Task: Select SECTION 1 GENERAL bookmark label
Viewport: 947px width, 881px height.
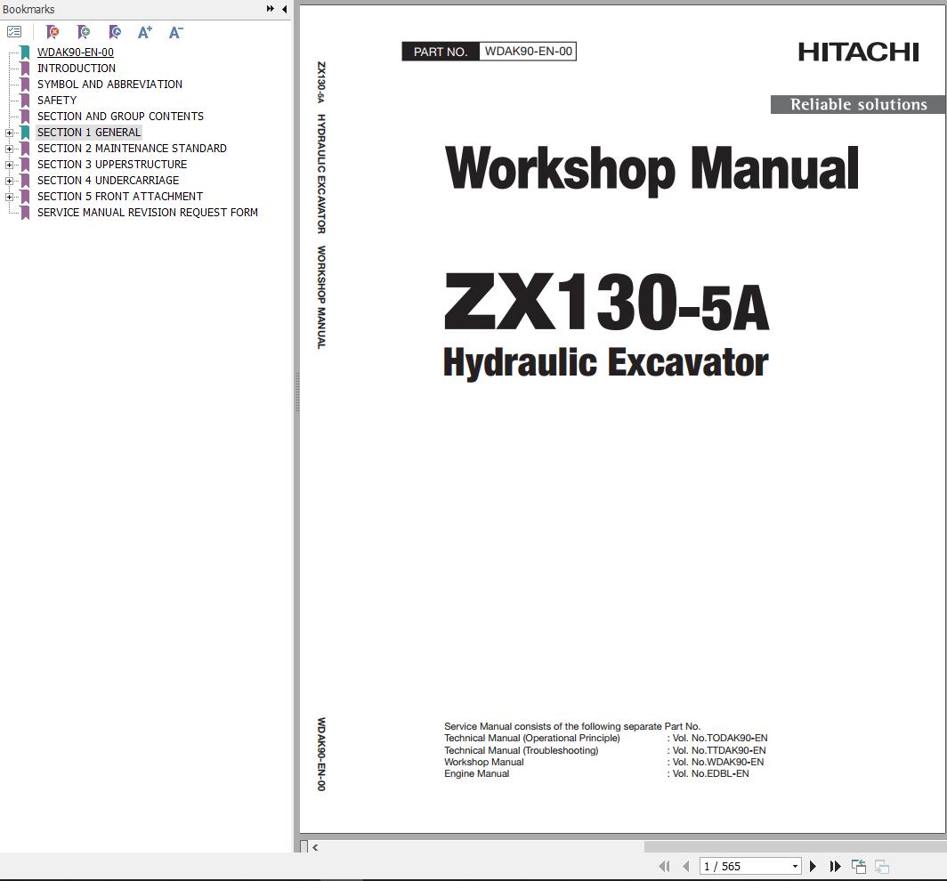Action: pyautogui.click(x=89, y=133)
